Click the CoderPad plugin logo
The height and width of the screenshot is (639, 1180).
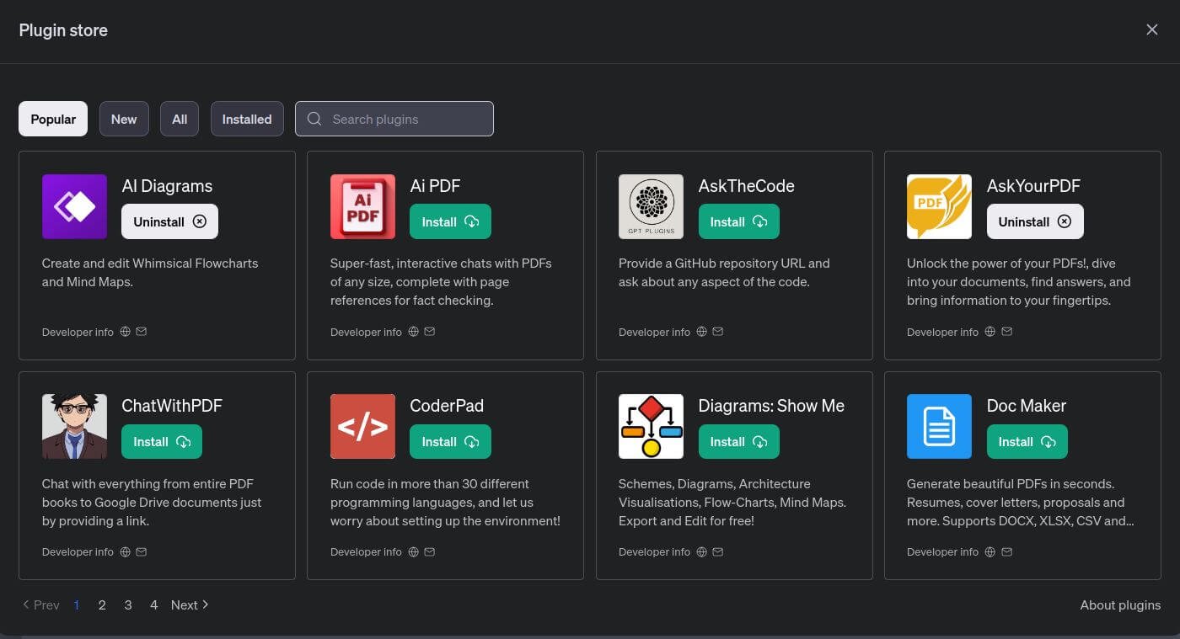click(362, 426)
